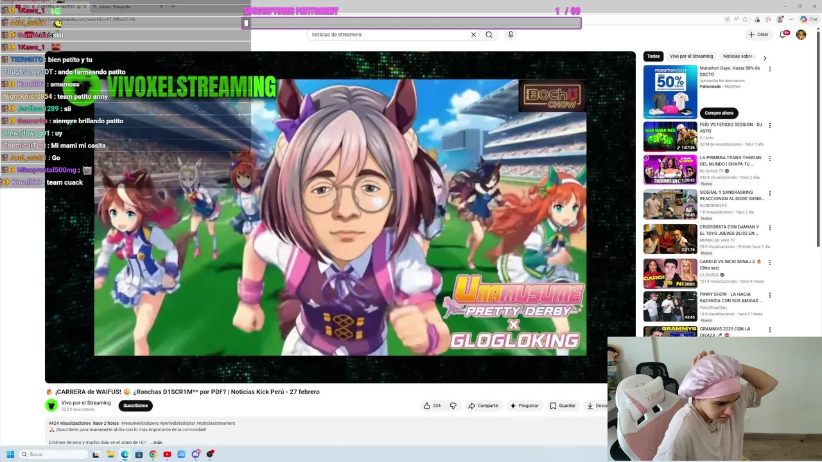Open CRISTORATA CON DAMIAN thumbnail
The height and width of the screenshot is (462, 822).
coord(670,239)
